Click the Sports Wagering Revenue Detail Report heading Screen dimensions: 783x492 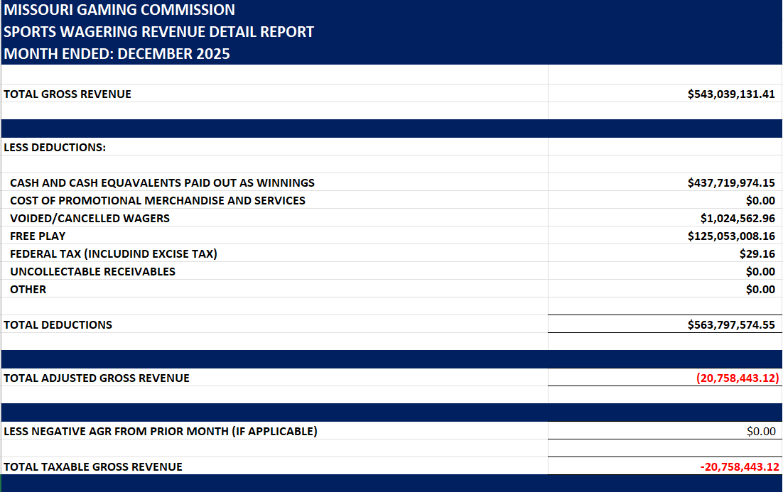(x=158, y=32)
